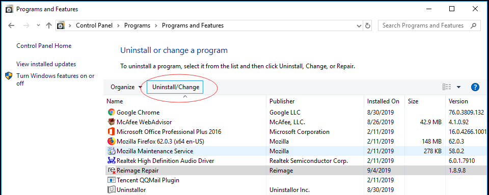The width and height of the screenshot is (489, 195).
Task: Go up one level with up arrow
Action: [49, 25]
